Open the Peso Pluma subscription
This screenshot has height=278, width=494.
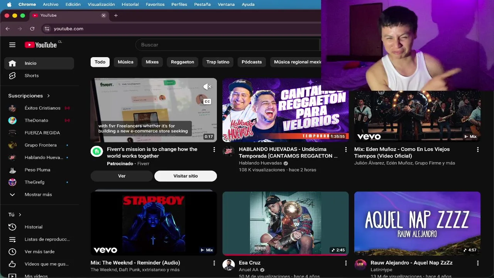(39, 170)
